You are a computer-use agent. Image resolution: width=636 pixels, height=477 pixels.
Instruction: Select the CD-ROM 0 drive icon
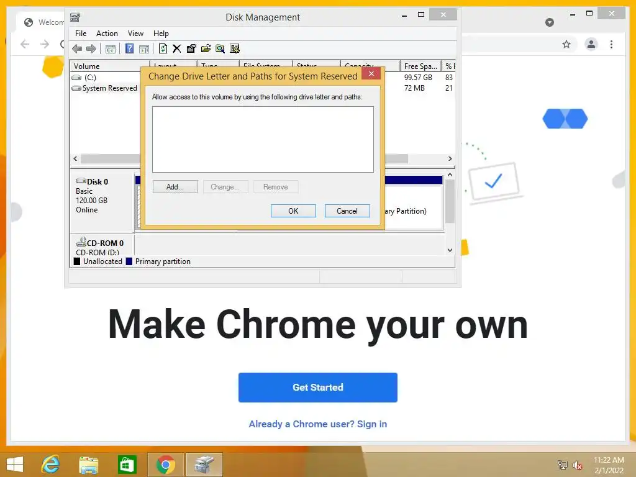(81, 242)
